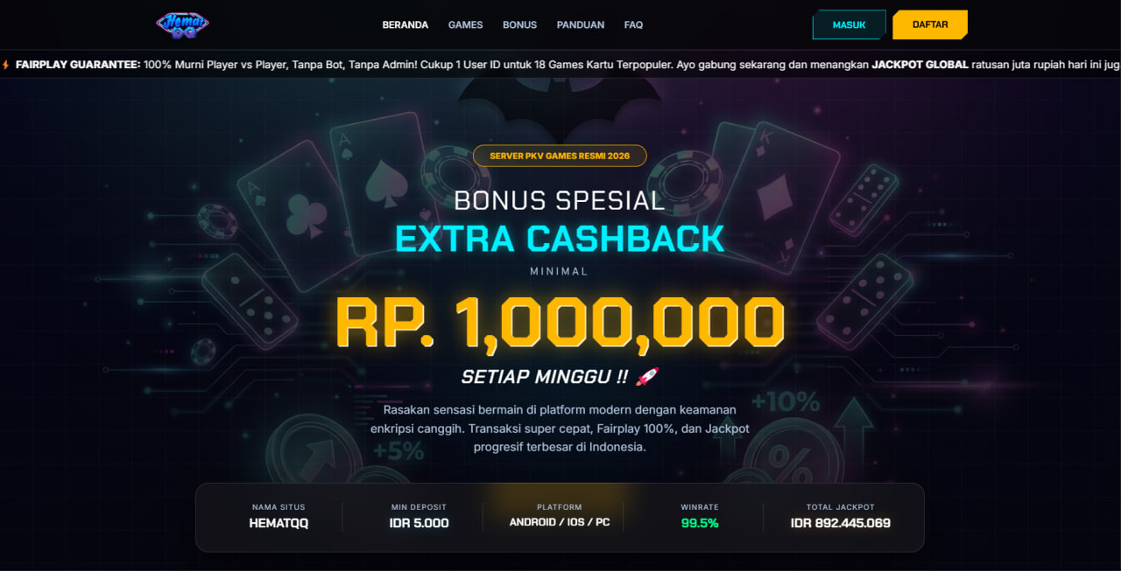Click the yellow DAFTAR register button
This screenshot has height=571, width=1121.
click(x=930, y=24)
